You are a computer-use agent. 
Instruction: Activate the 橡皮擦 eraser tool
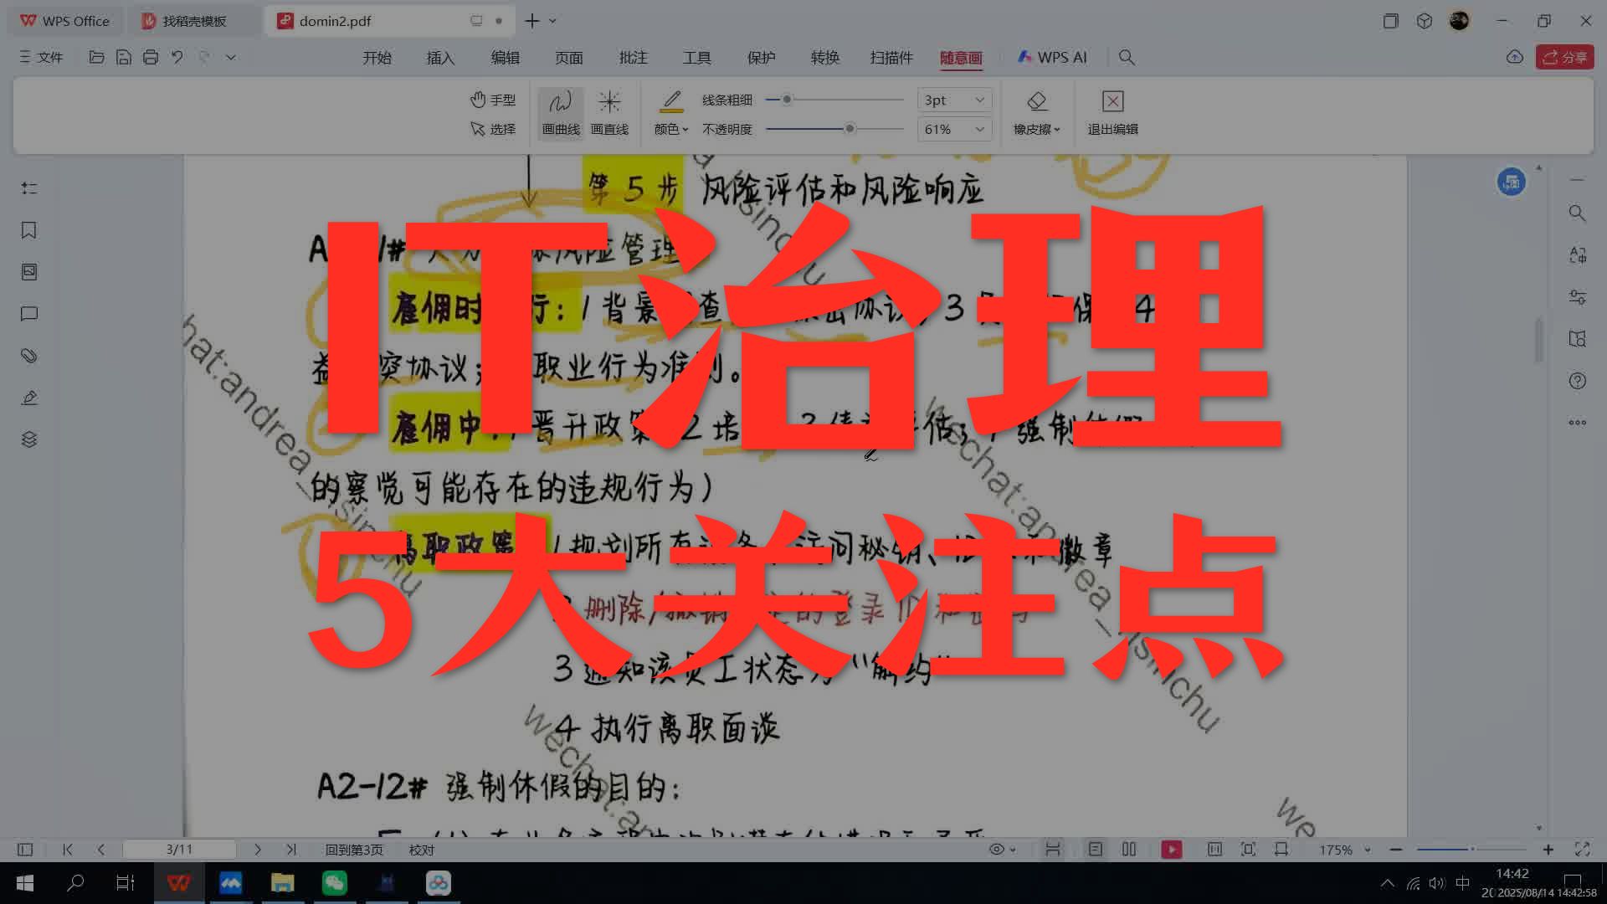coord(1036,113)
